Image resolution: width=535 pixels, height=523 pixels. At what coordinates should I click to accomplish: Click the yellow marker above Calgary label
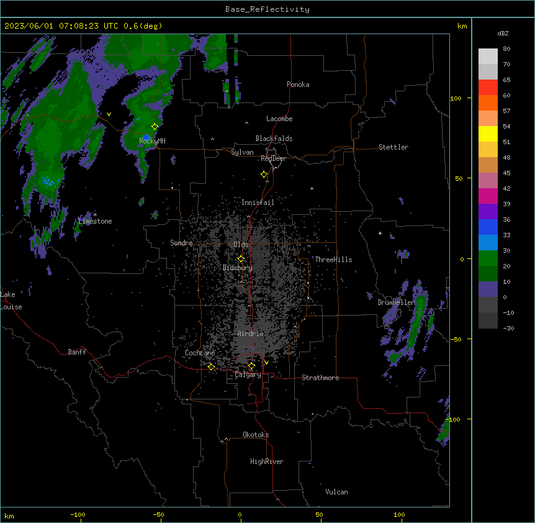[251, 366]
